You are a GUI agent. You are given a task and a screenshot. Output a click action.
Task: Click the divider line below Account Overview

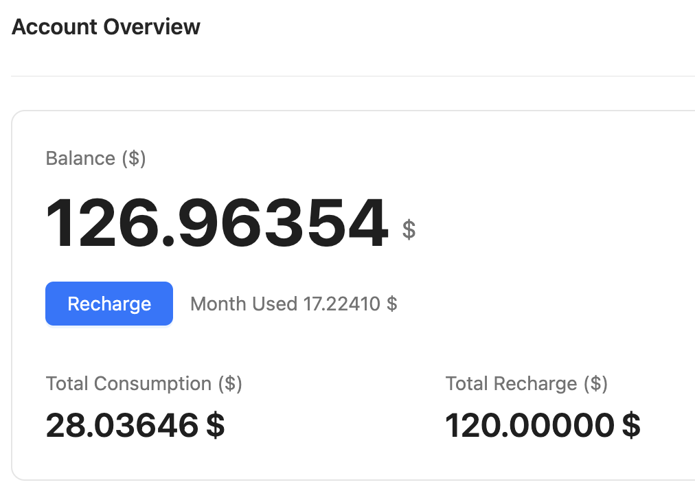click(x=343, y=76)
